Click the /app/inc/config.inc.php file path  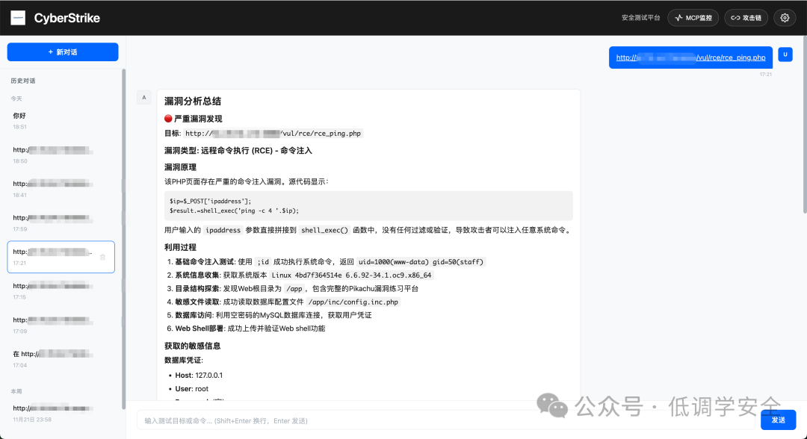353,302
